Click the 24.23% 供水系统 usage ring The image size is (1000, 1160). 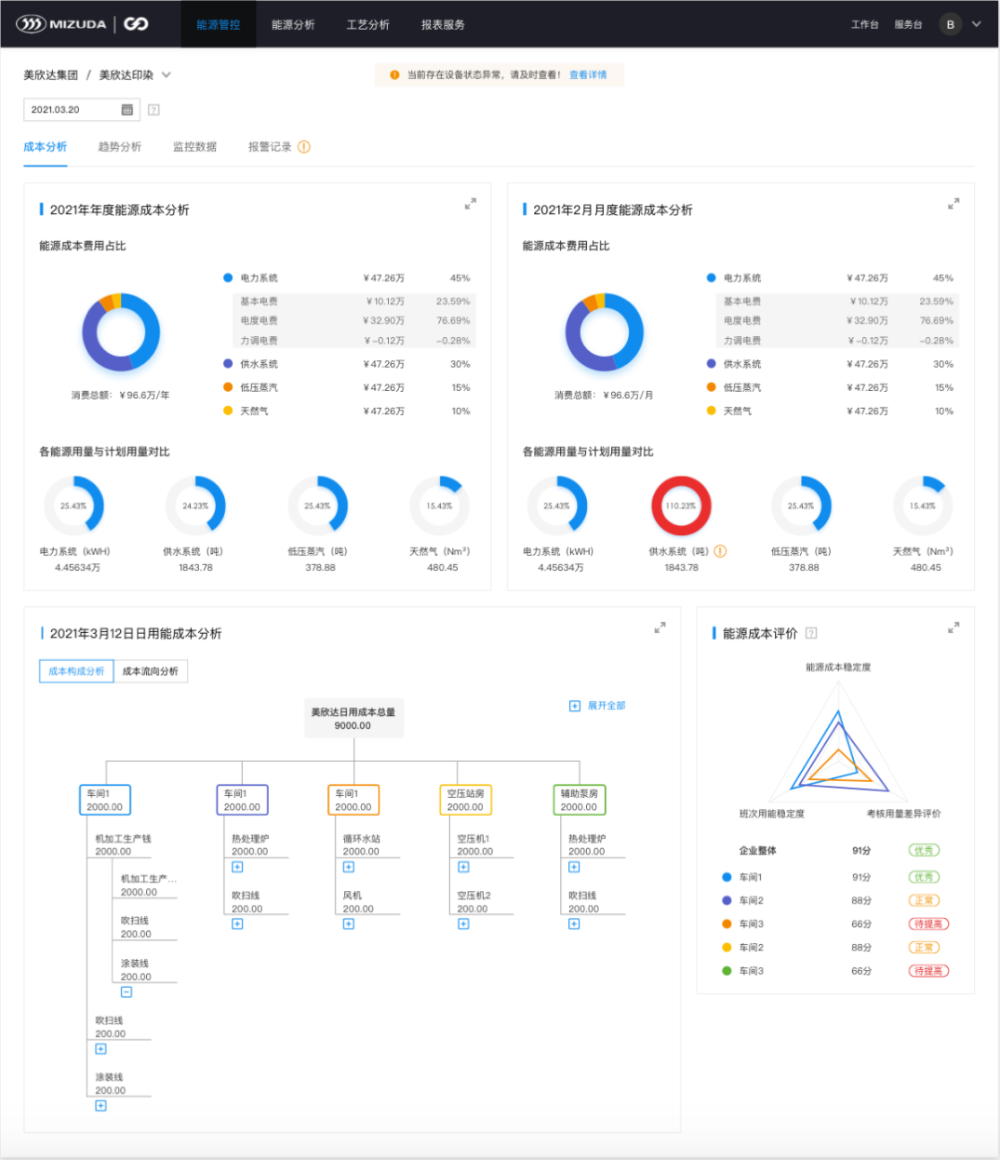(195, 506)
